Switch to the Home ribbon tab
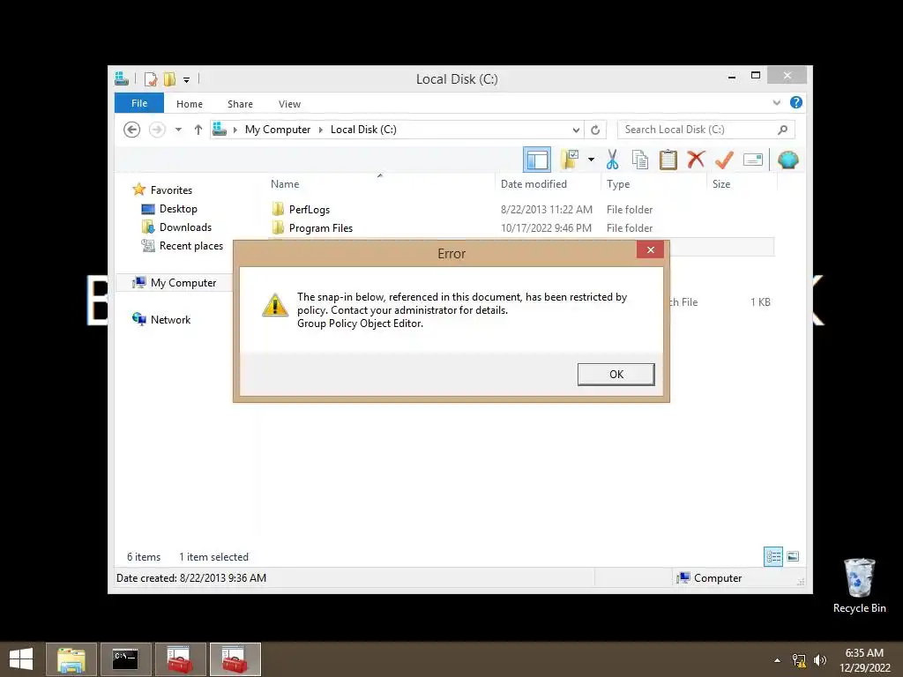Screen dimensions: 903x677 (190, 104)
